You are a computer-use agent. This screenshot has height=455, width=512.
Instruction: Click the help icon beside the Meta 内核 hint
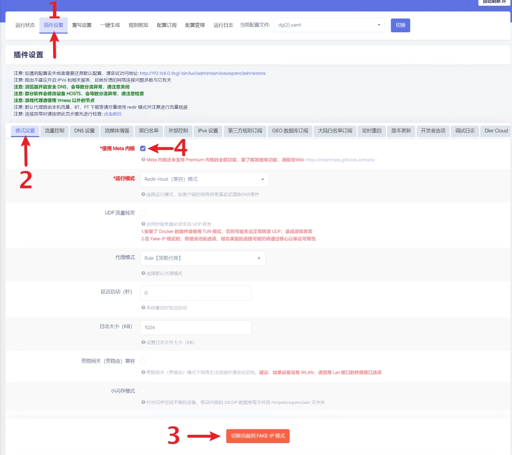(x=143, y=160)
